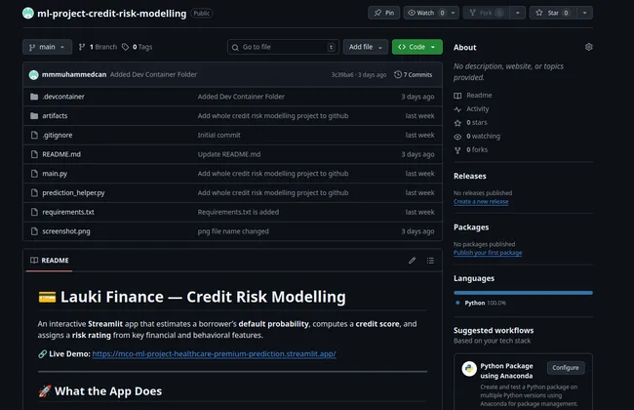The width and height of the screenshot is (634, 410).
Task: Click the file icon beside prediction_helper.py
Action: pos(34,192)
